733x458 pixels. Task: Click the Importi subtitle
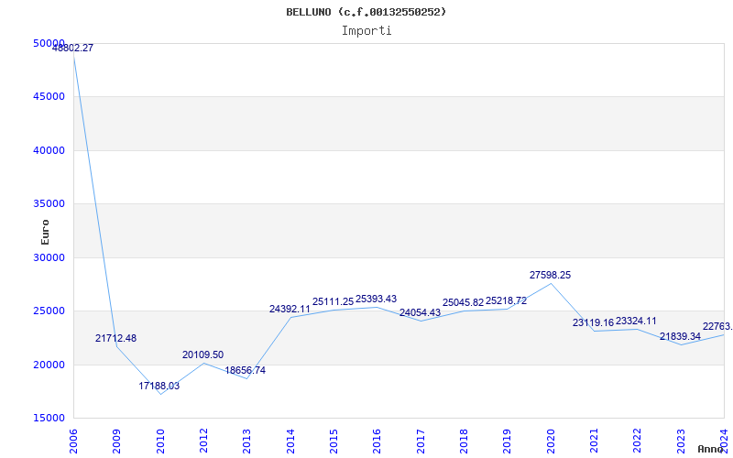[x=366, y=30]
